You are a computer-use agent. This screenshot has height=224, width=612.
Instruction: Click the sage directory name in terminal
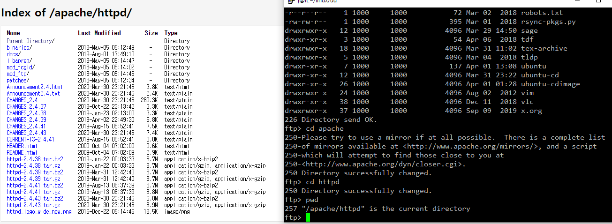click(529, 30)
